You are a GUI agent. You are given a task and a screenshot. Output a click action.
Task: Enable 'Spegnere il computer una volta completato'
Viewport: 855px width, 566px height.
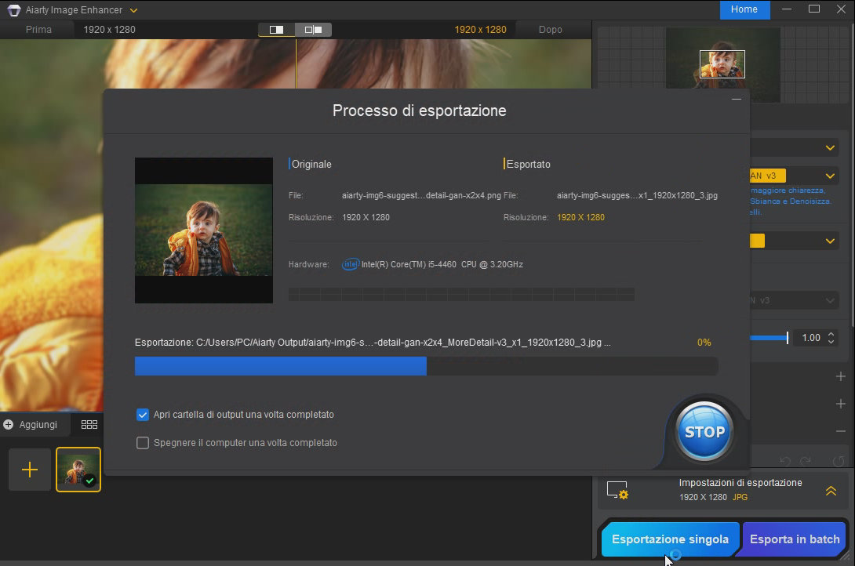pos(143,443)
